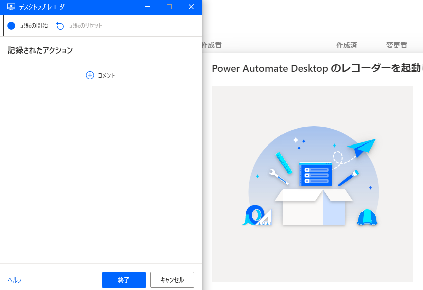Click the Power Automate Desktop レコーダー heading

coord(317,68)
